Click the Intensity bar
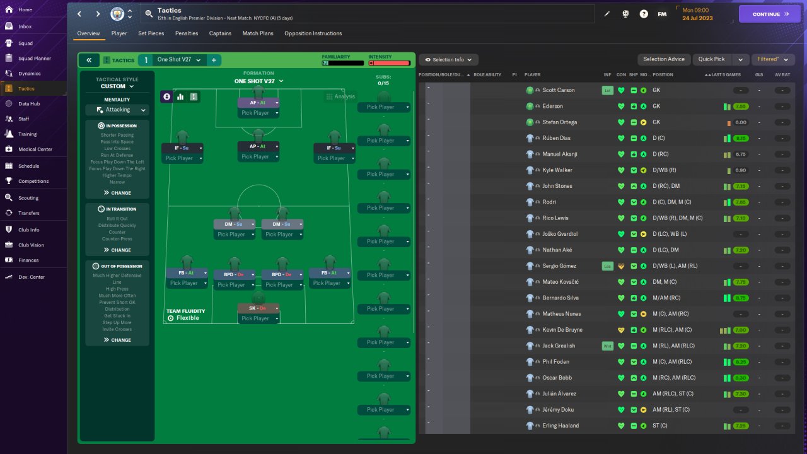The image size is (807, 454). (390, 62)
